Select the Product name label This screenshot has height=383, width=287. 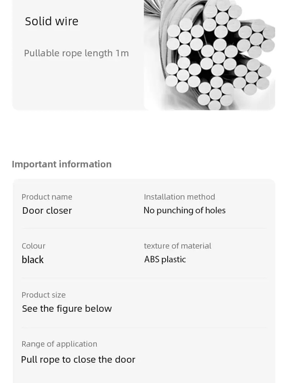(x=47, y=197)
